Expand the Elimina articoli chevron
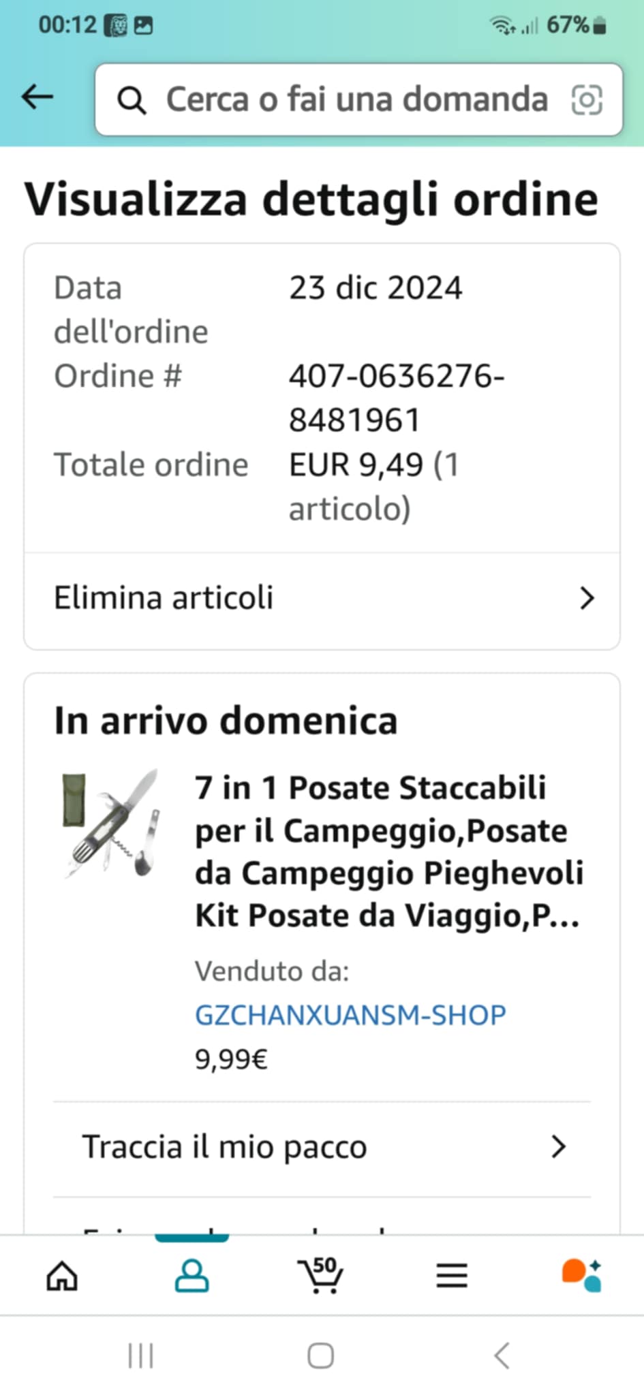The height and width of the screenshot is (1395, 644). pos(586,599)
